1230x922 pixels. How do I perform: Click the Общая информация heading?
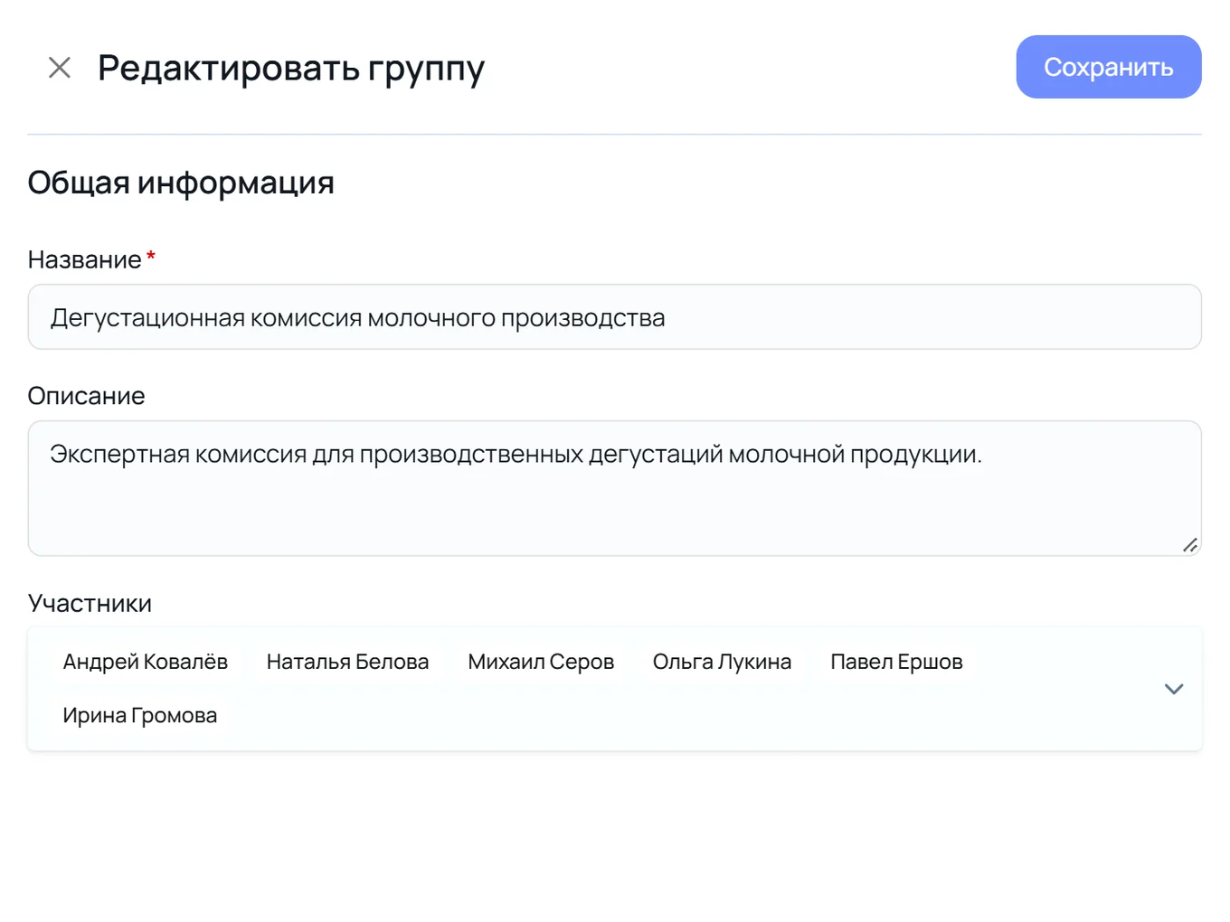click(181, 183)
